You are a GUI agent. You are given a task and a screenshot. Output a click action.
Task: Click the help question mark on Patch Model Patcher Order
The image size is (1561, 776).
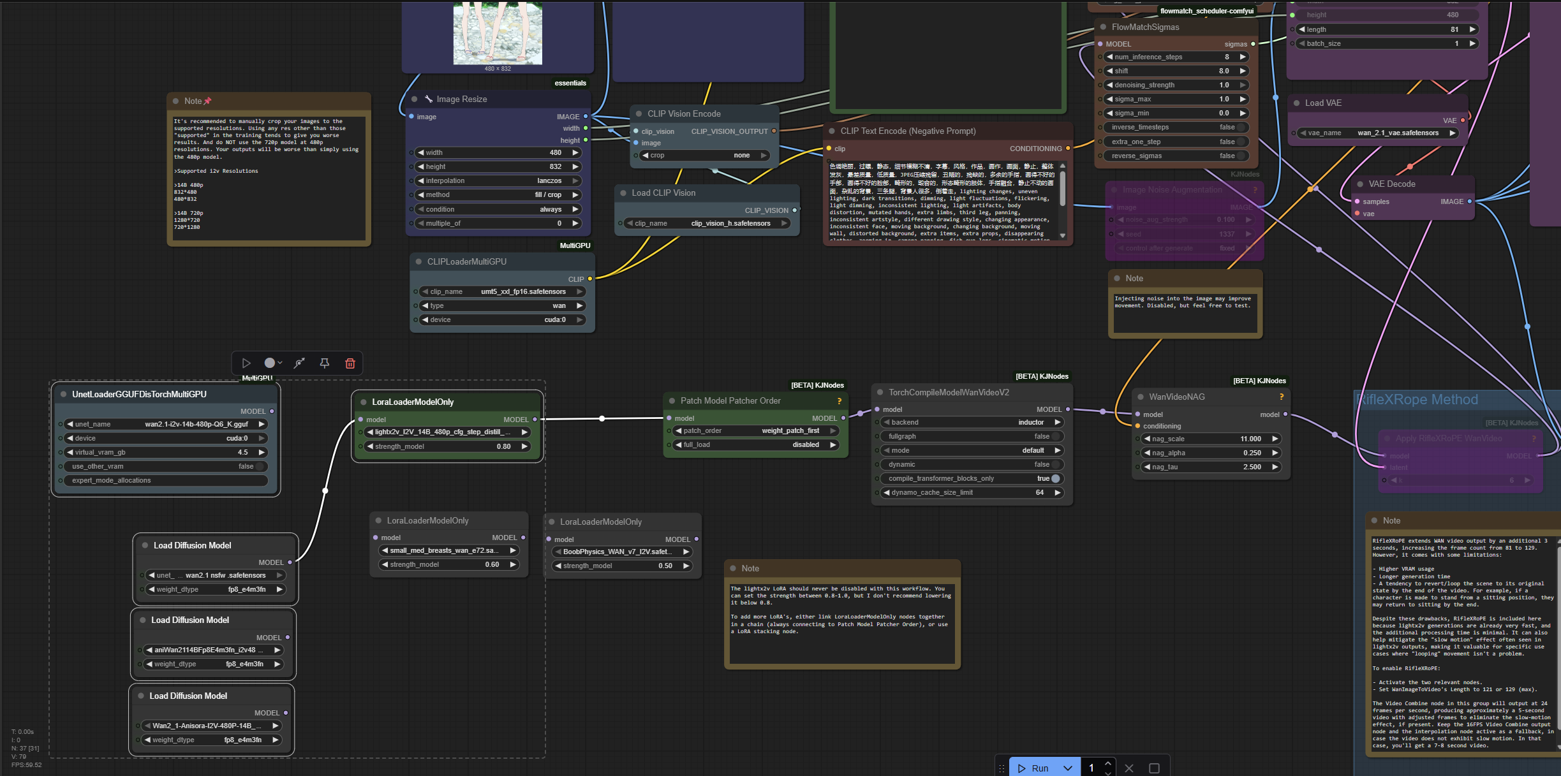pyautogui.click(x=840, y=401)
